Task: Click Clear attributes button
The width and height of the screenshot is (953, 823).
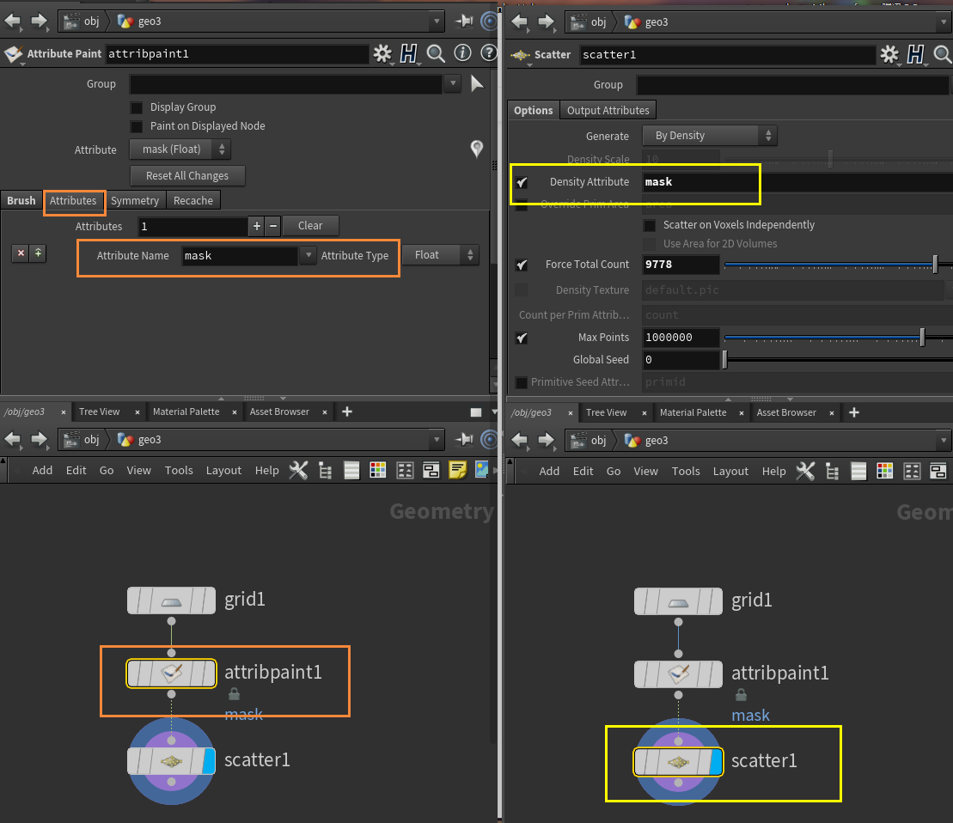Action: pos(310,226)
